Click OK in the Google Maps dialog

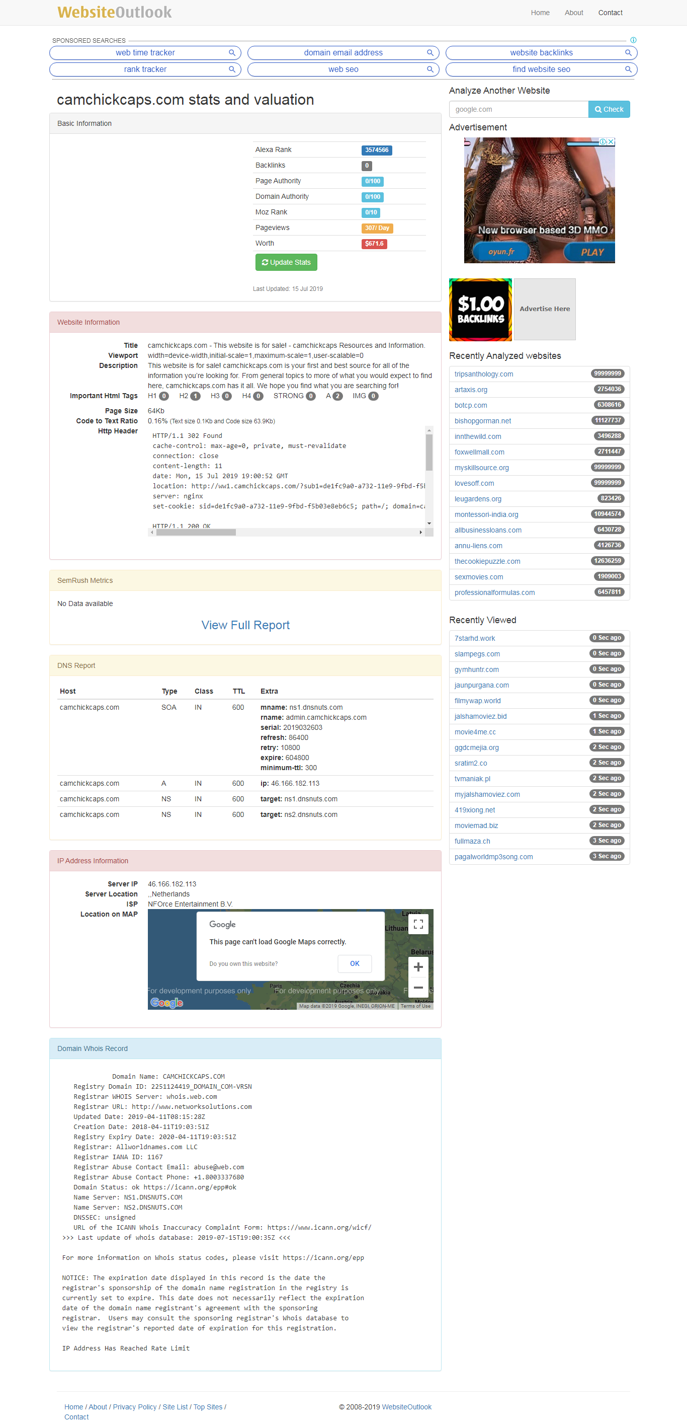click(354, 964)
